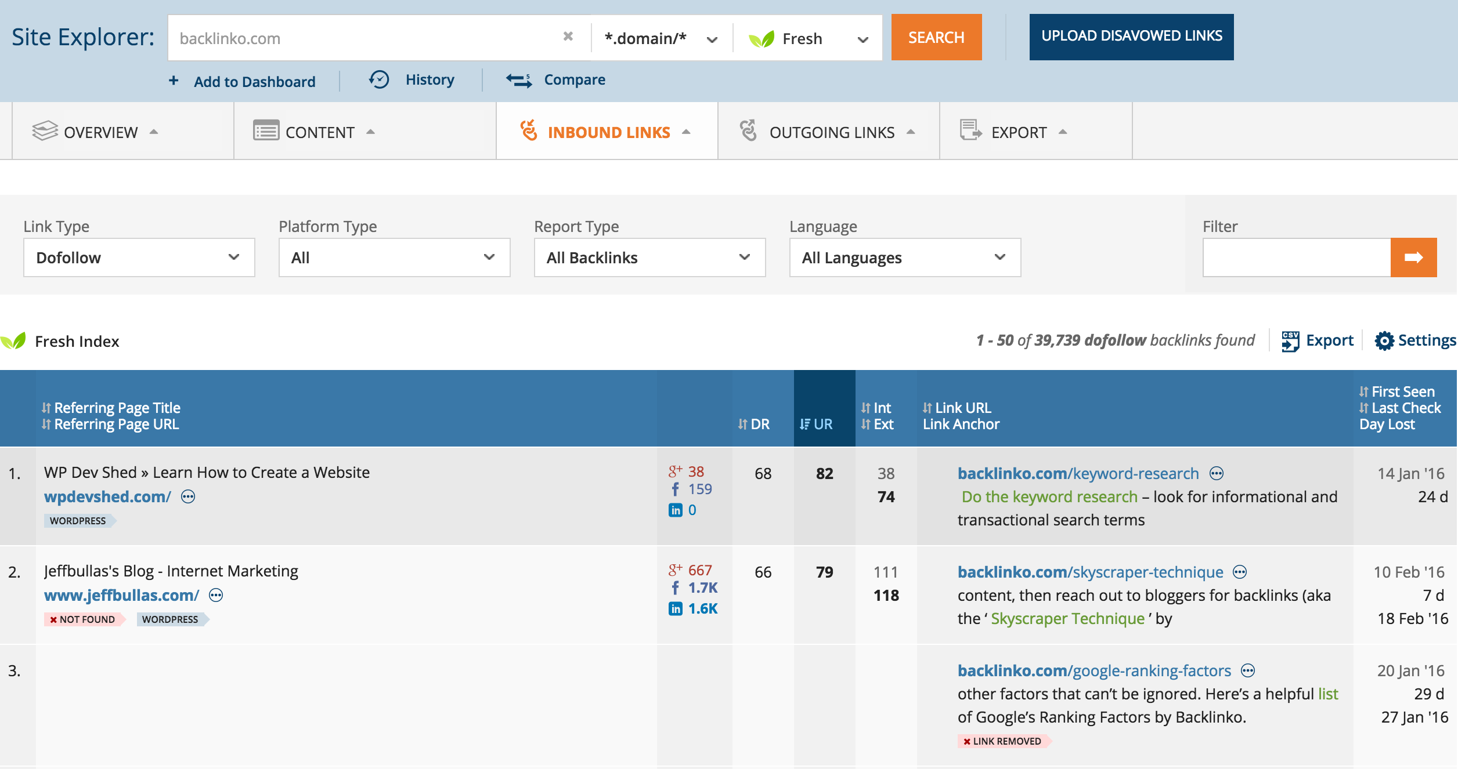The width and height of the screenshot is (1458, 769).
Task: Open the Fresh index dropdown
Action: (808, 38)
